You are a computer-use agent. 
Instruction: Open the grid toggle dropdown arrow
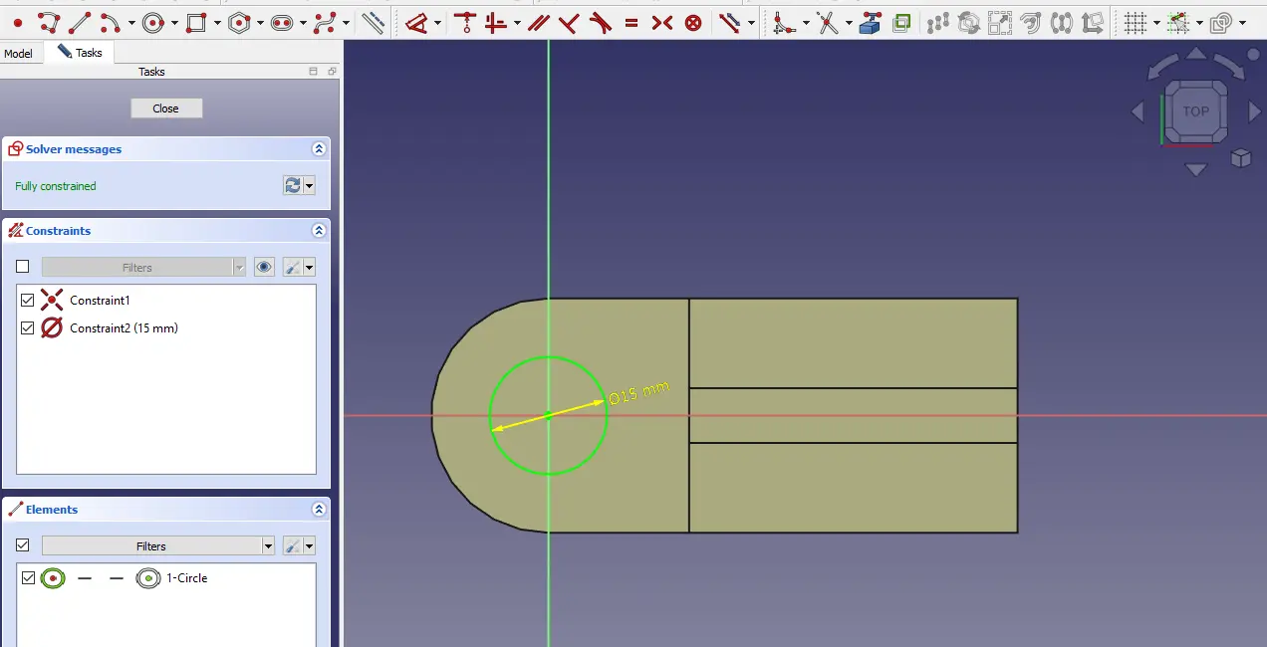click(1156, 23)
